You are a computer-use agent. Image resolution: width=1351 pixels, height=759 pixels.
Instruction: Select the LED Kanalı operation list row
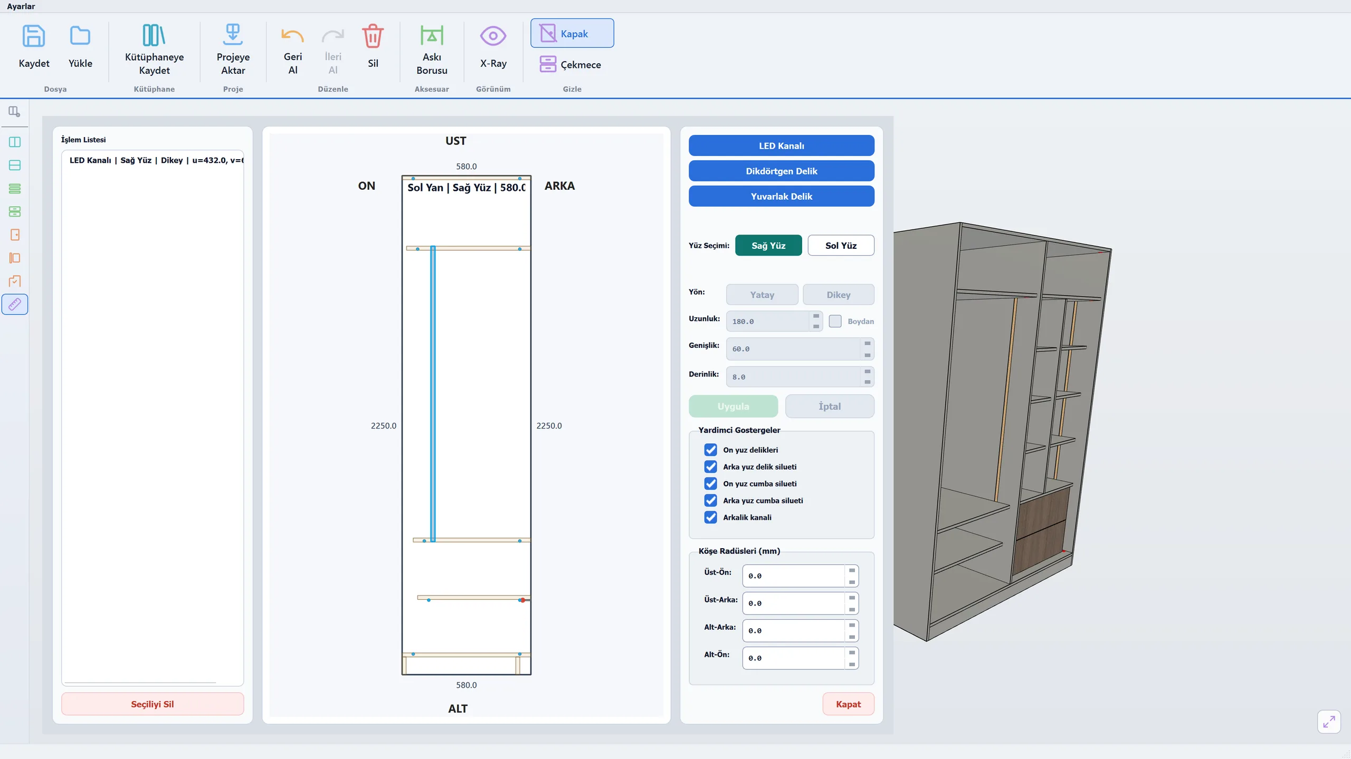153,160
